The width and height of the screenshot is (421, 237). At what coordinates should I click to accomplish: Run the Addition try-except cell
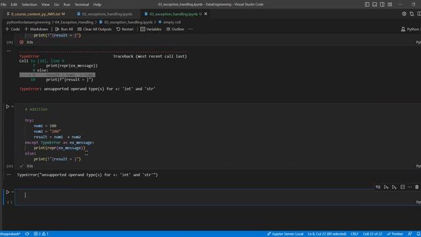[7, 107]
